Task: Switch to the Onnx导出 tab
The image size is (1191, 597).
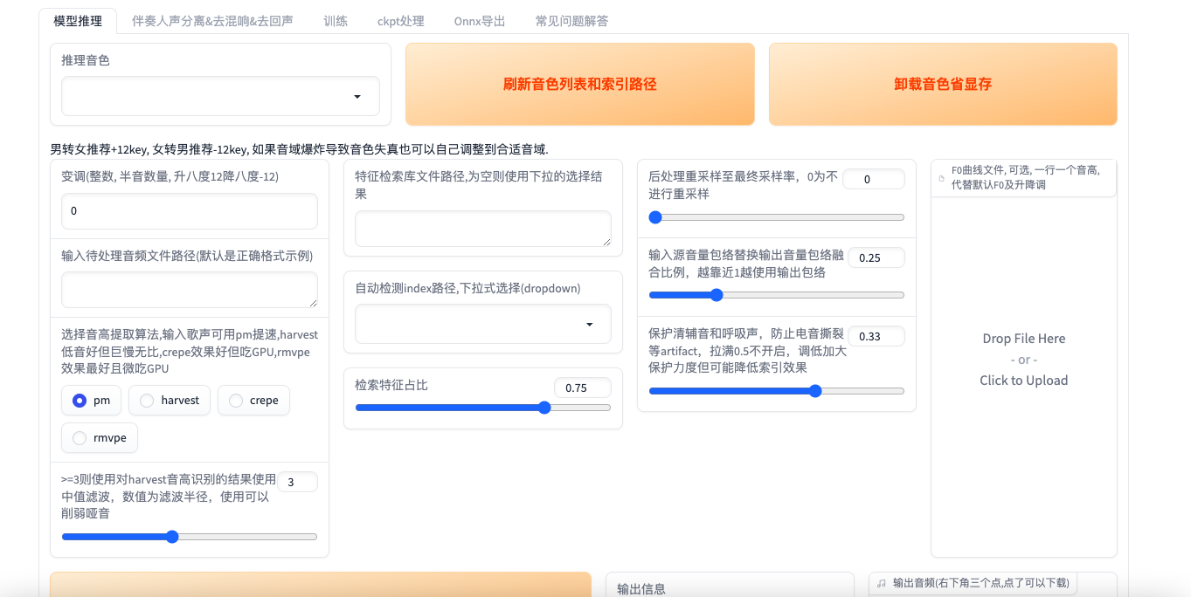Action: coord(479,20)
